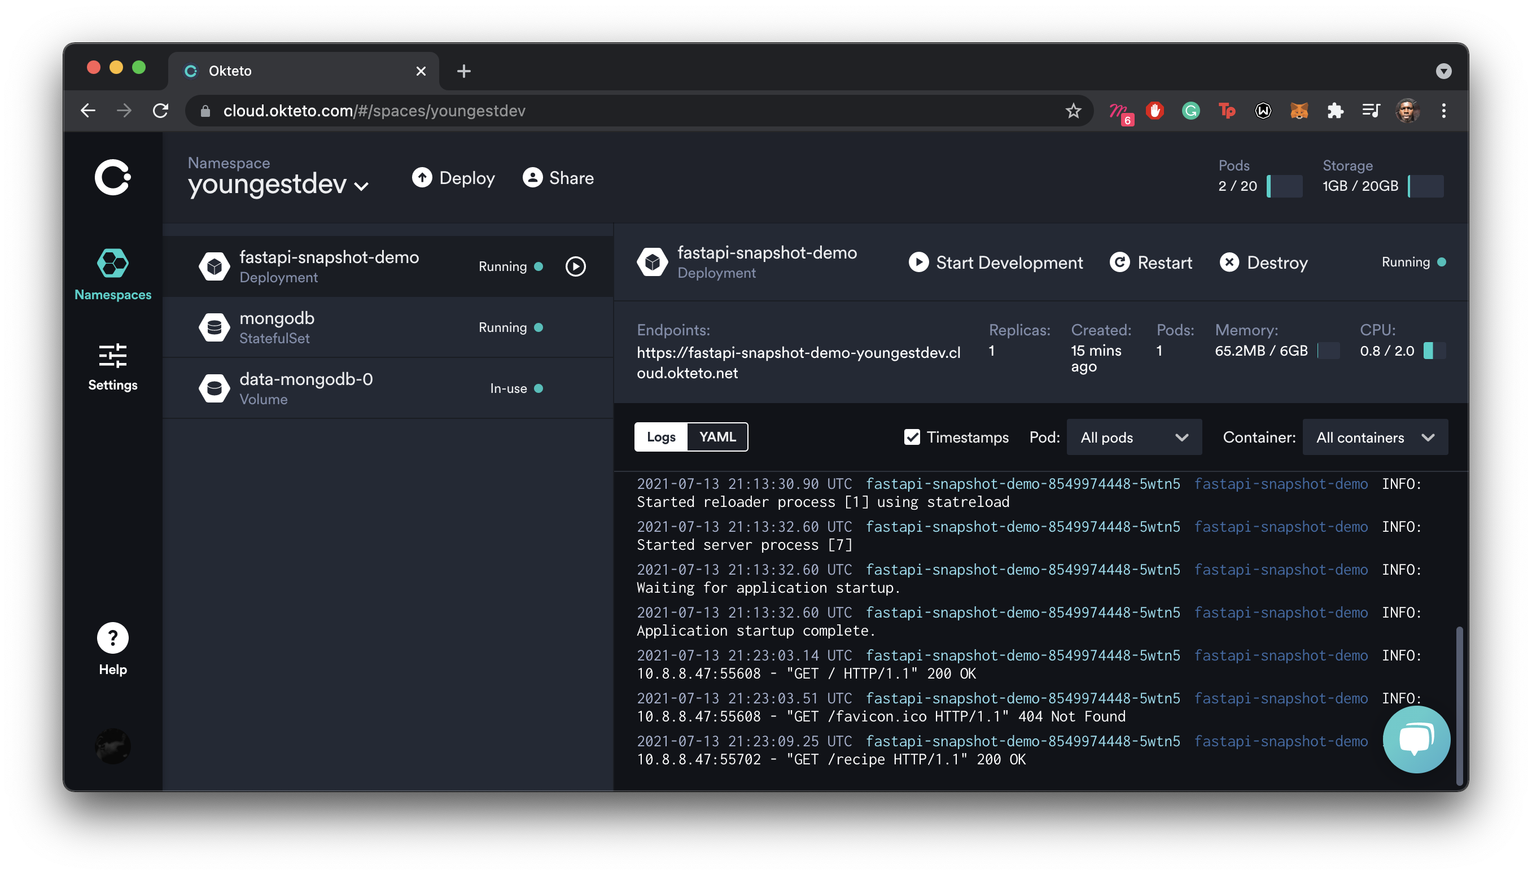Viewport: 1532px width, 875px height.
Task: Click the Pods usage bar
Action: point(1284,186)
